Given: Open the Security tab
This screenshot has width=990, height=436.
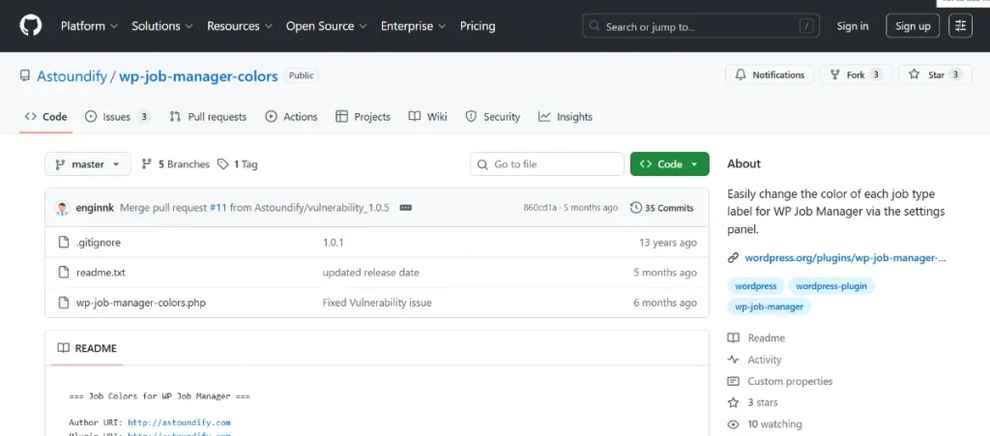Looking at the screenshot, I should (492, 117).
